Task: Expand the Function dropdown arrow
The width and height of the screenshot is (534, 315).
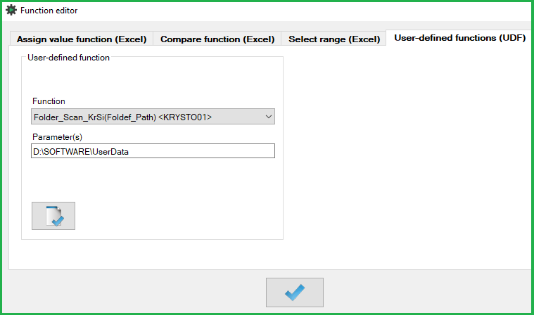Action: (x=268, y=117)
